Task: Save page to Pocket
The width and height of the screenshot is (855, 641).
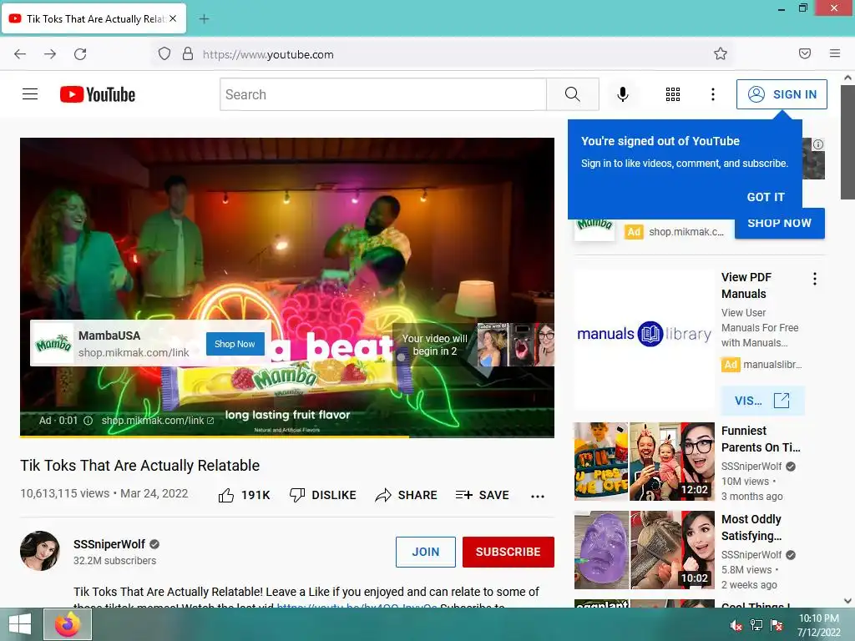Action: point(805,53)
